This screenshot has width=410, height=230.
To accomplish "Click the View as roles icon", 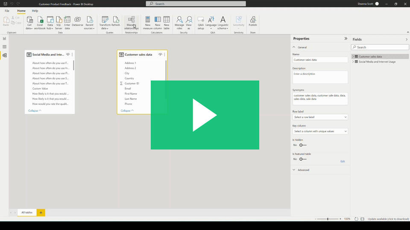I will [x=189, y=20].
